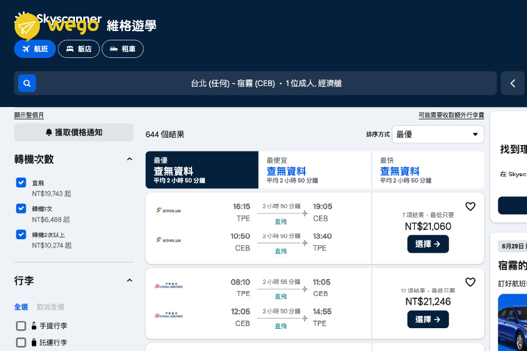527x351 pixels.
Task: Favorite the China Airlines flight heart icon
Action: point(470,282)
